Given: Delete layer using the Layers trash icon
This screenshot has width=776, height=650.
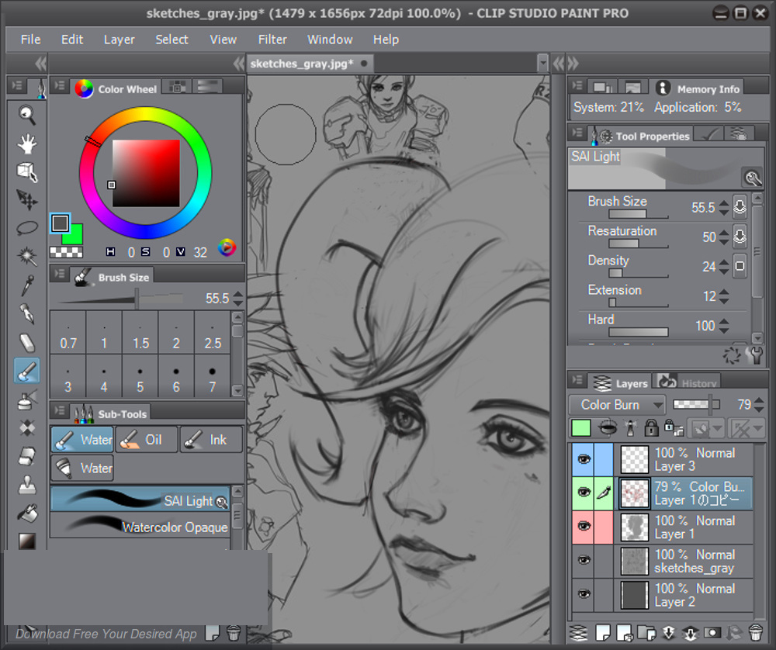Looking at the screenshot, I should coord(755,633).
